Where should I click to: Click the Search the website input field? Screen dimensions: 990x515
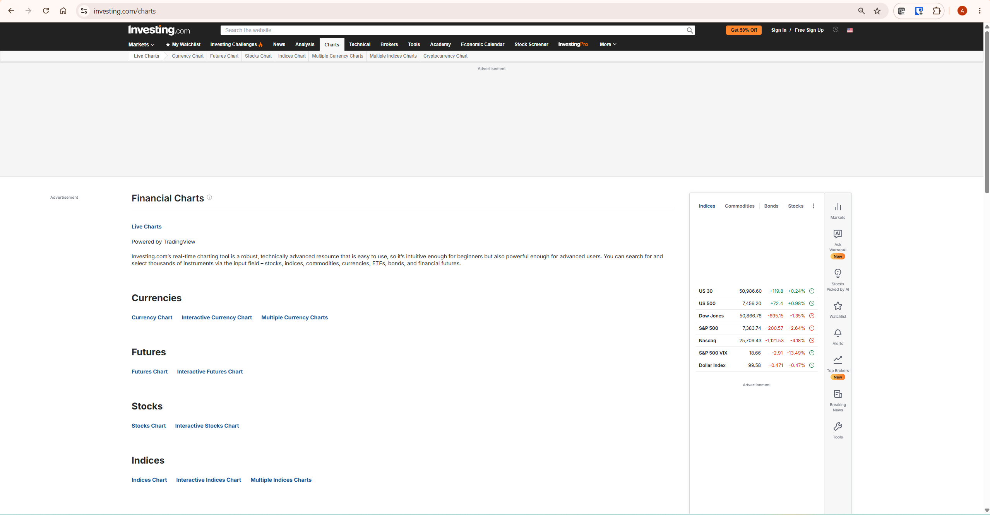pyautogui.click(x=453, y=30)
